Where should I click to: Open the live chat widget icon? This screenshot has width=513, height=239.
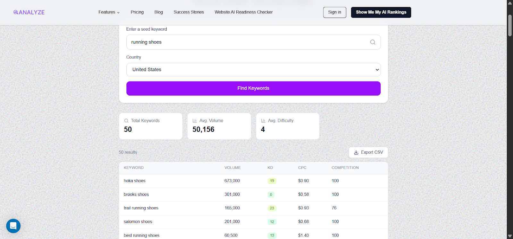pos(13,226)
